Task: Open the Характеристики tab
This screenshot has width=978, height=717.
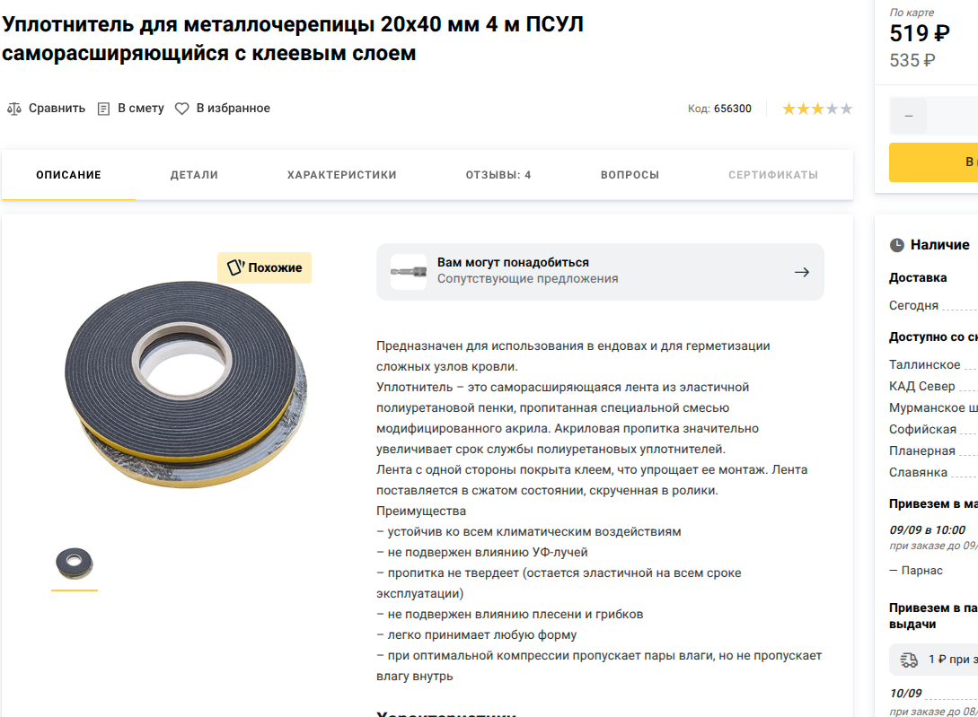Action: tap(342, 175)
